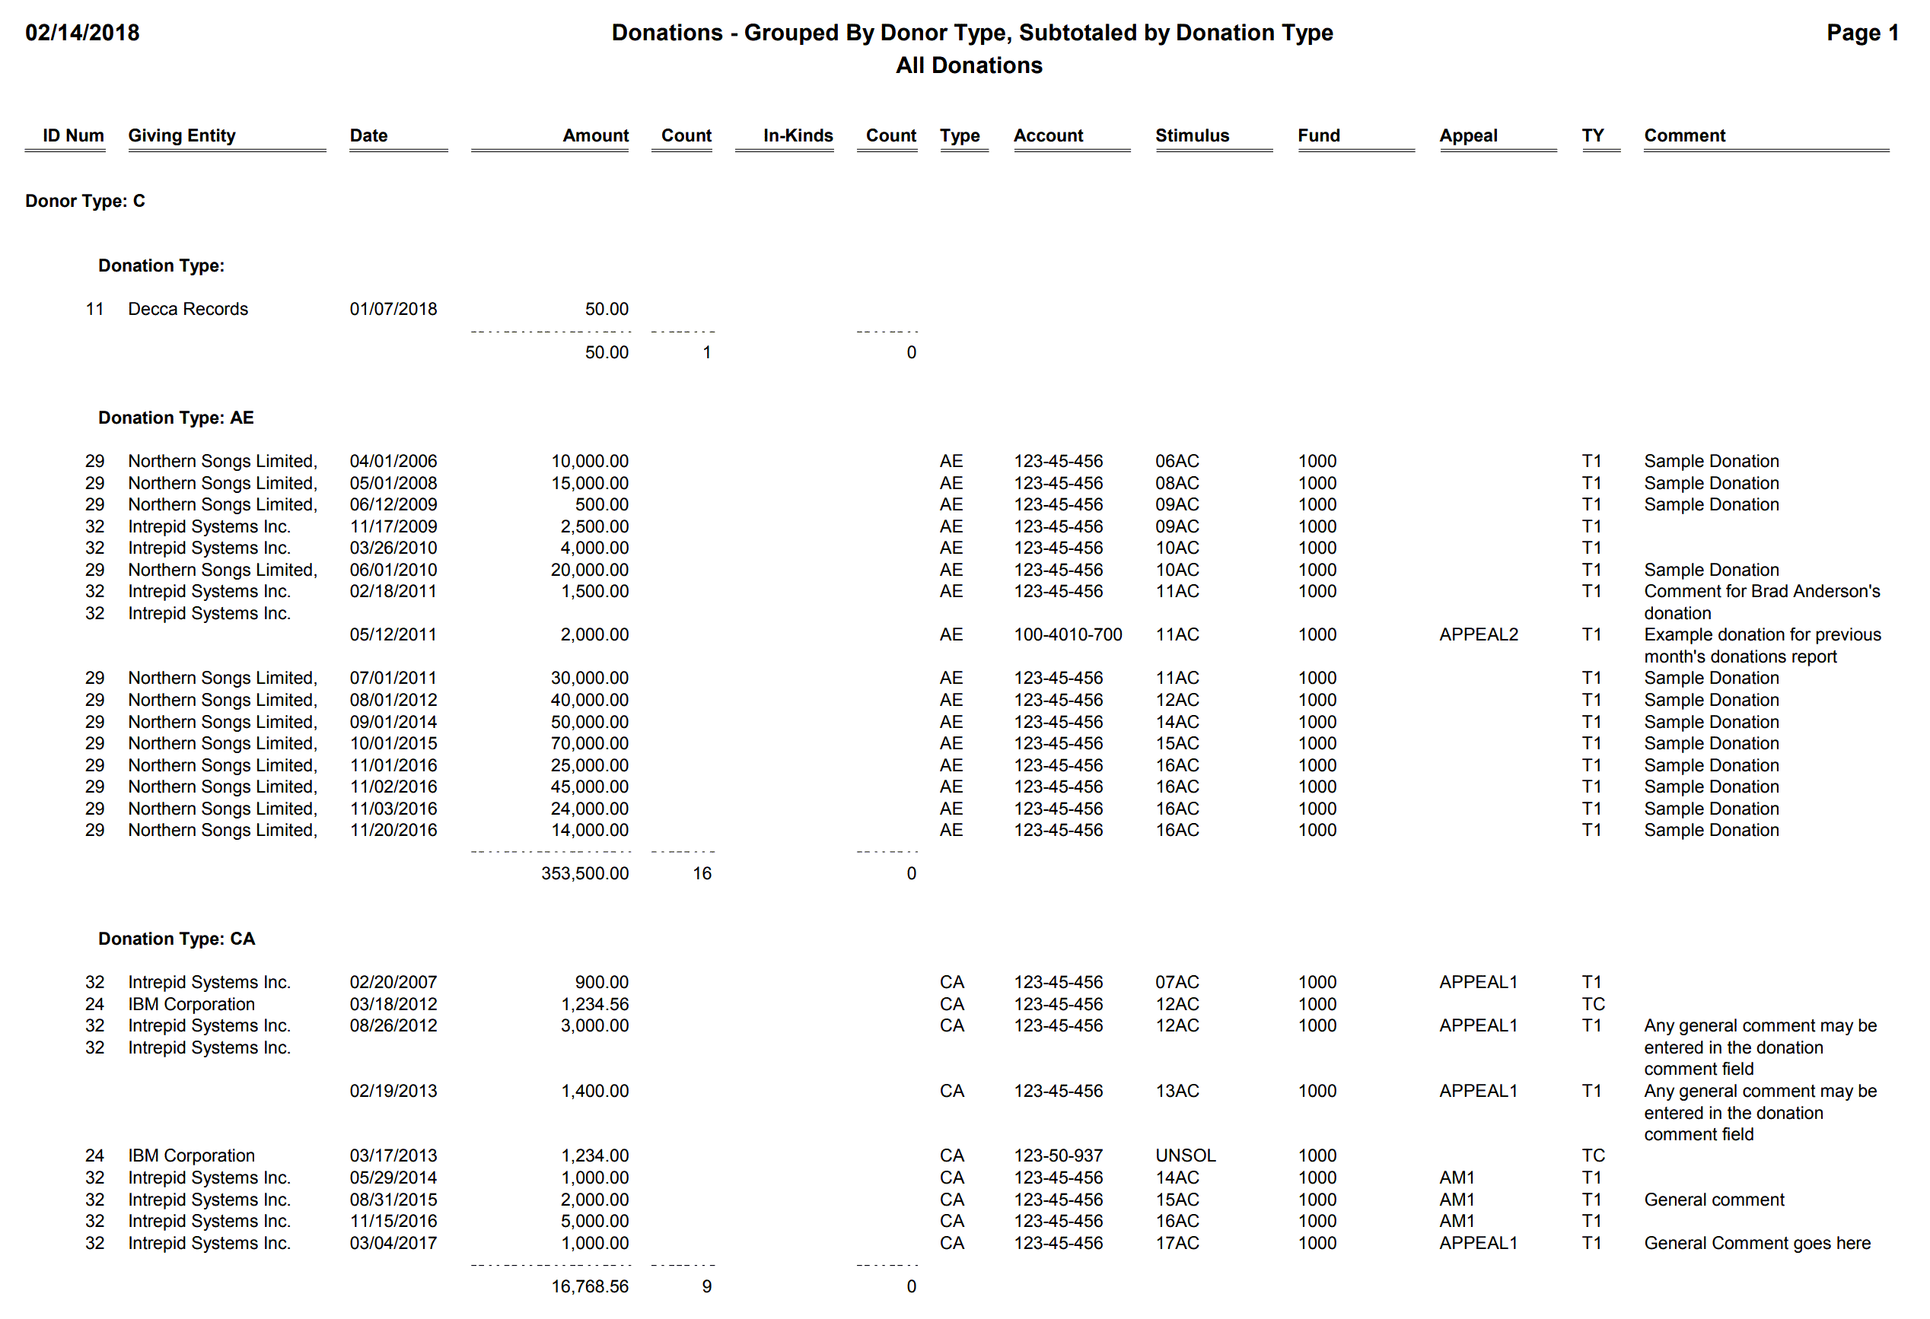Click the Fund column header

pyautogui.click(x=1319, y=135)
